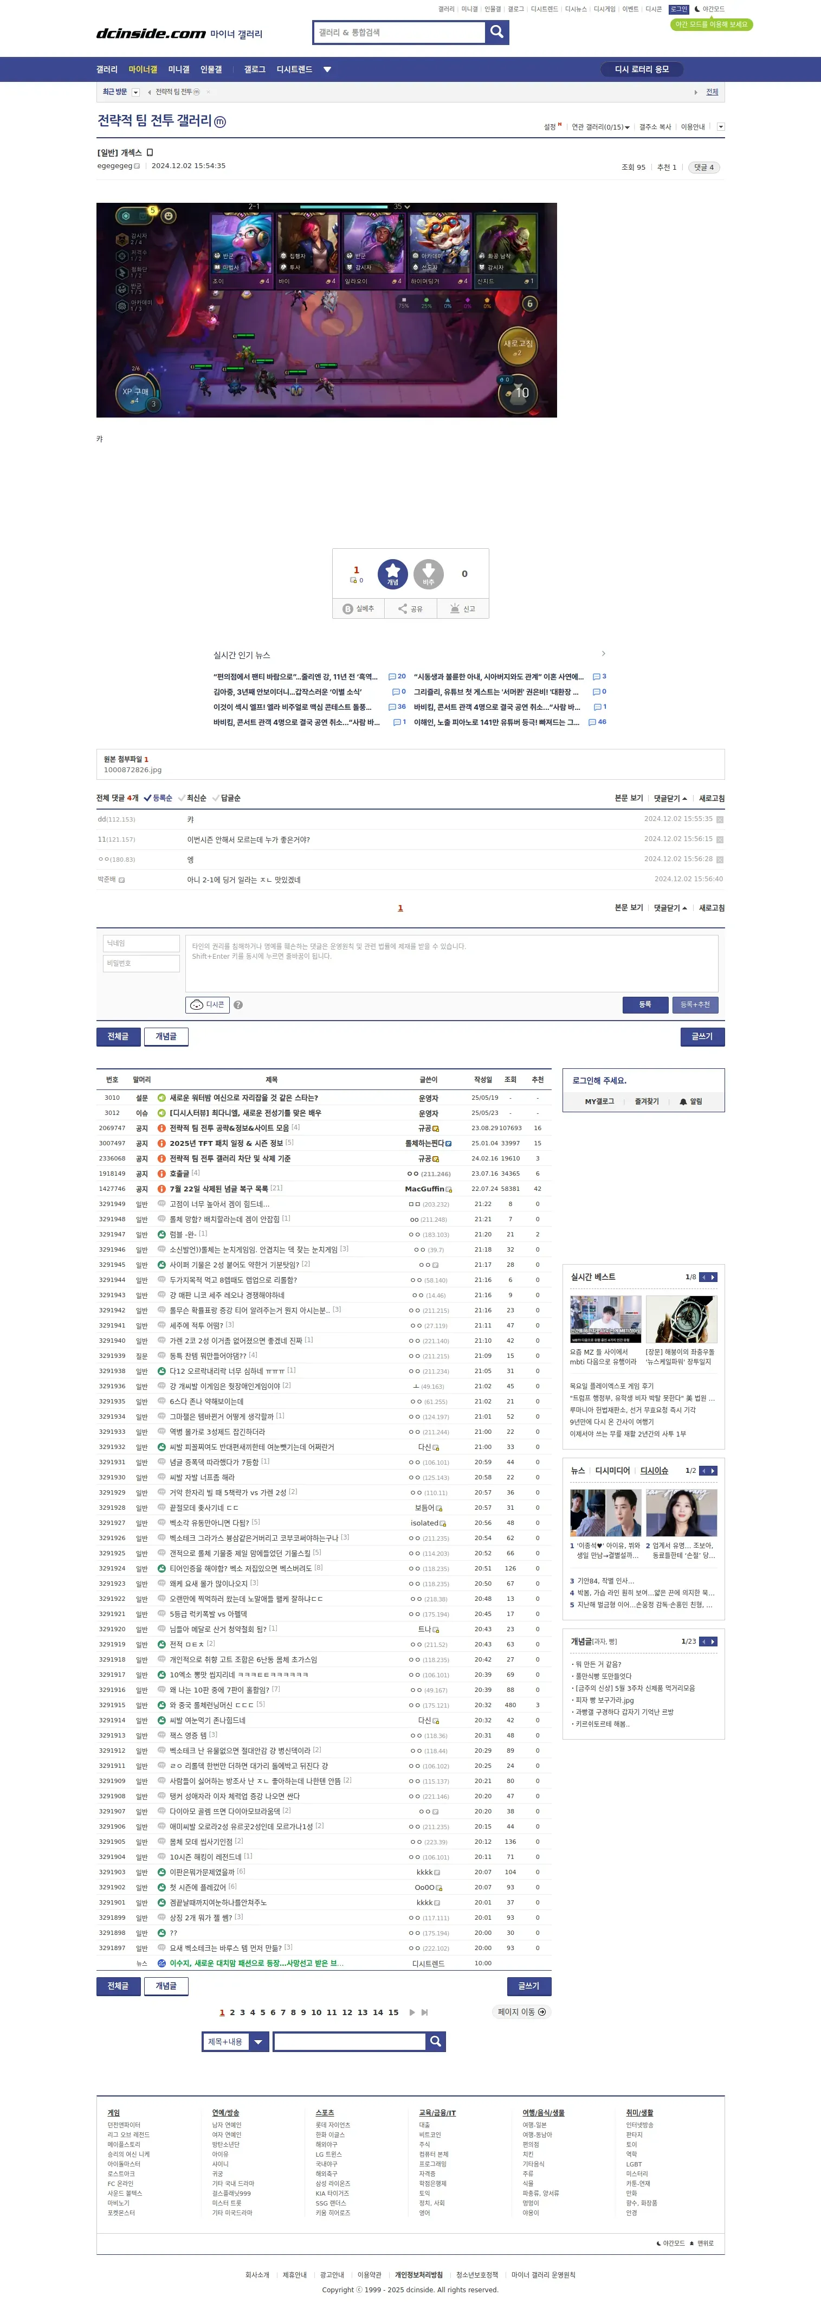Click 새로고침 above comments

coord(711,798)
